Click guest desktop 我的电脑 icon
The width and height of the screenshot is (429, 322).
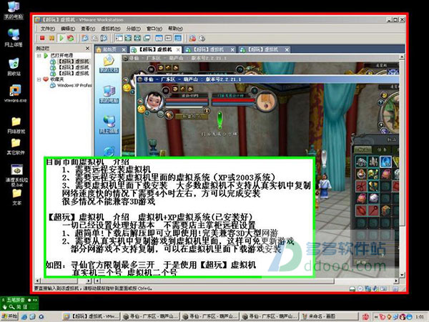pos(109,94)
